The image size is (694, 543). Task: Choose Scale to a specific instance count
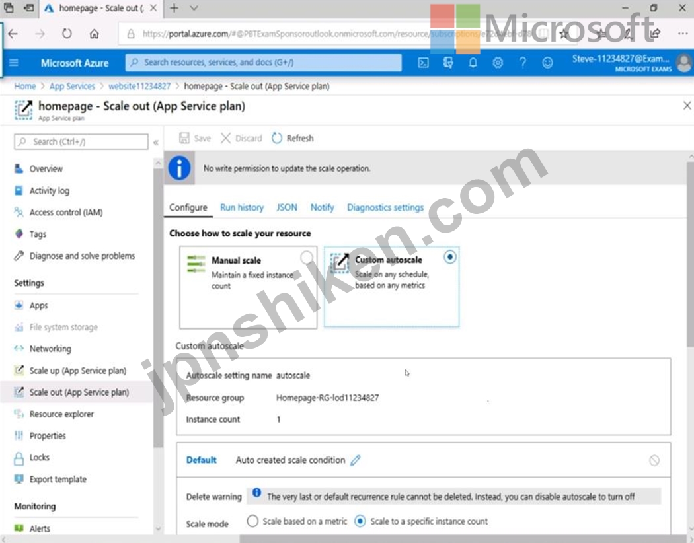click(x=360, y=521)
